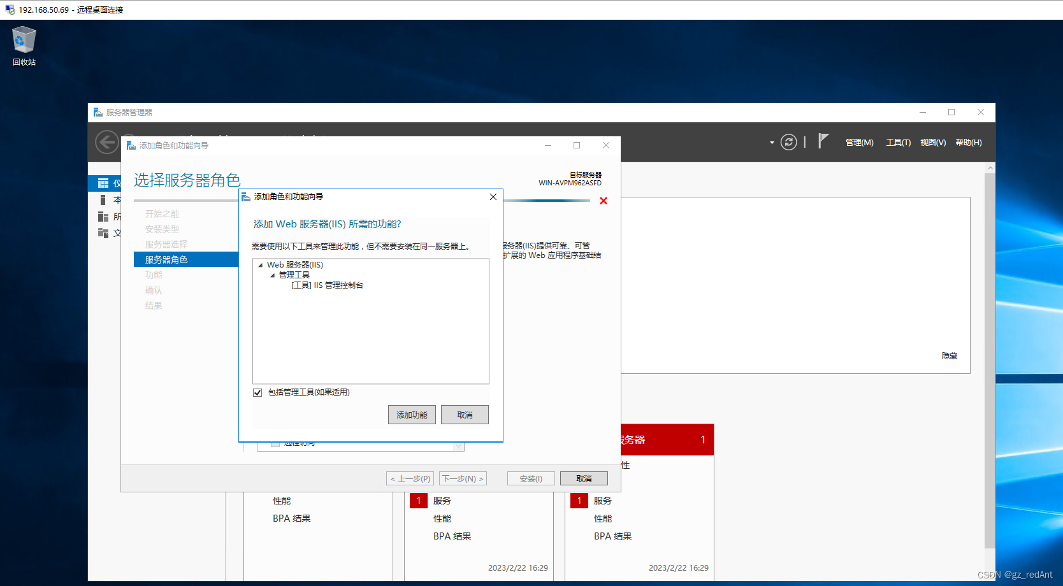Click the inner popup dialog title icon

(x=246, y=197)
